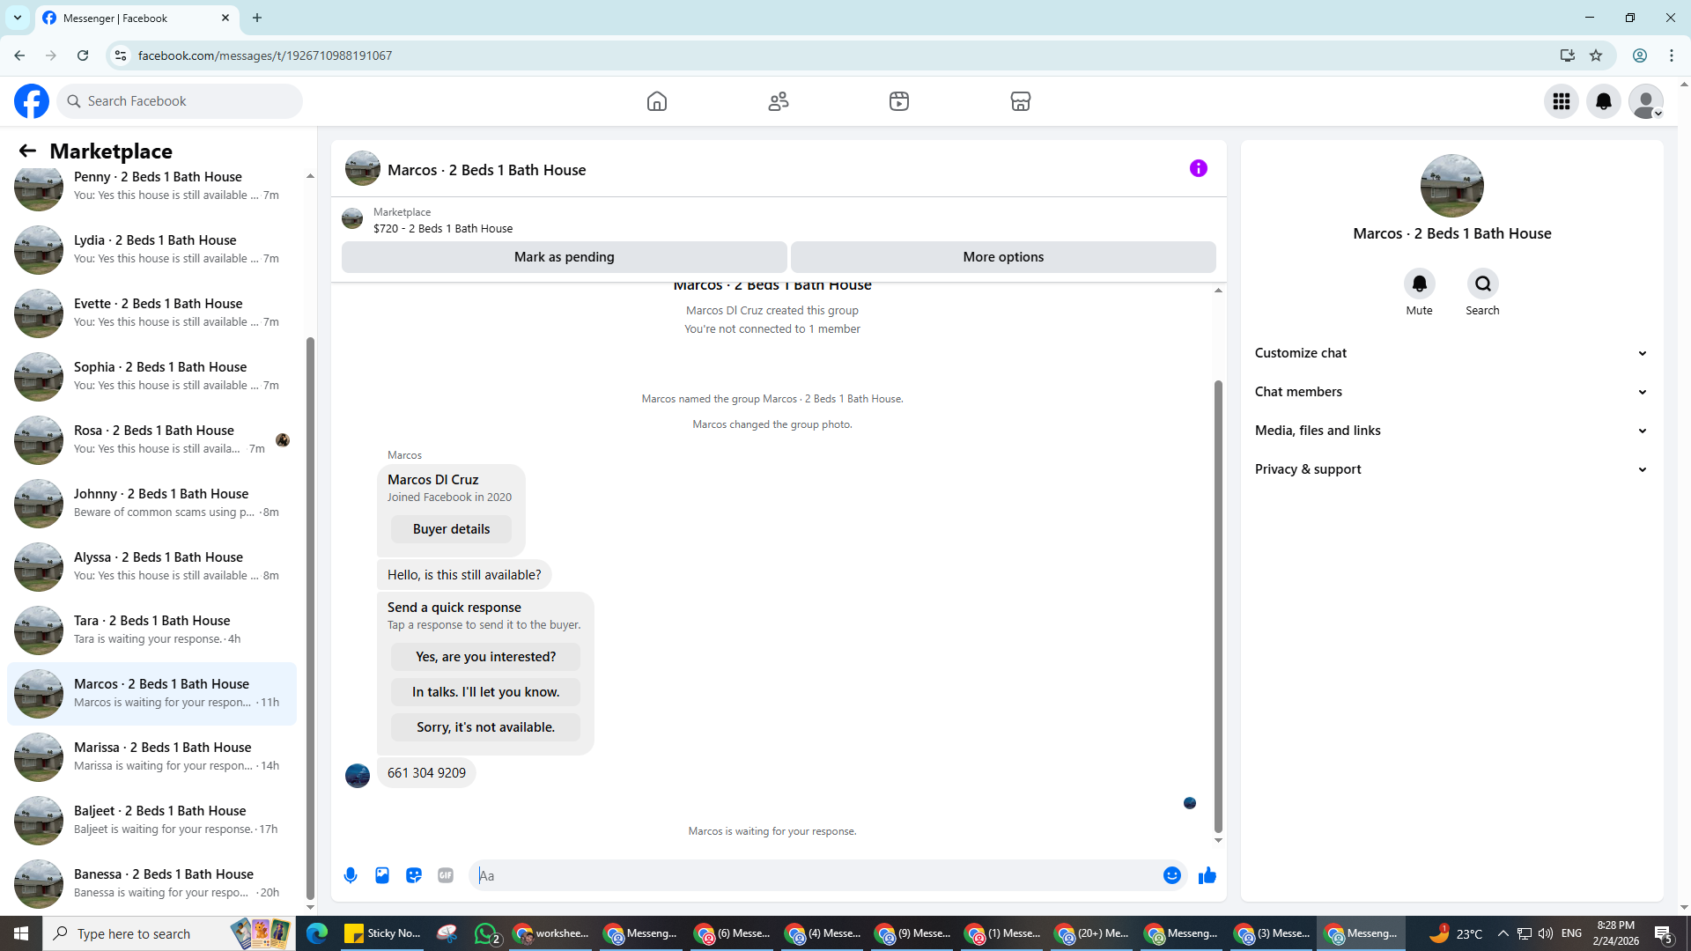Open the GIF picker icon
This screenshot has height=951, width=1691.
(446, 875)
